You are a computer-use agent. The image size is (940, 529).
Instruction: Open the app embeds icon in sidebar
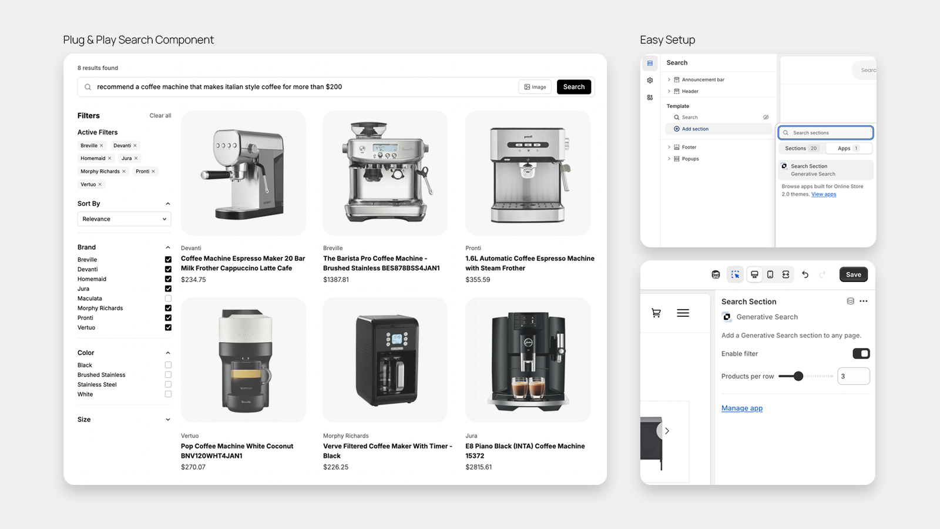point(650,98)
